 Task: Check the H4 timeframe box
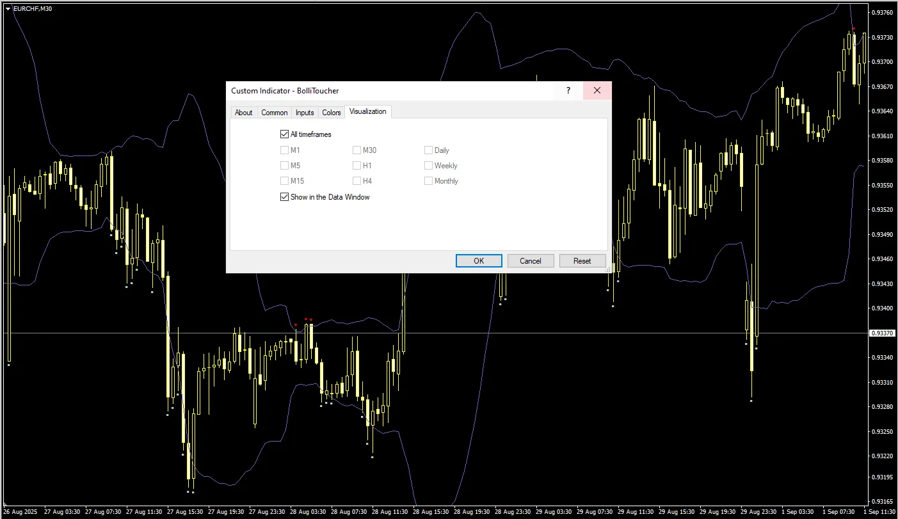[357, 181]
